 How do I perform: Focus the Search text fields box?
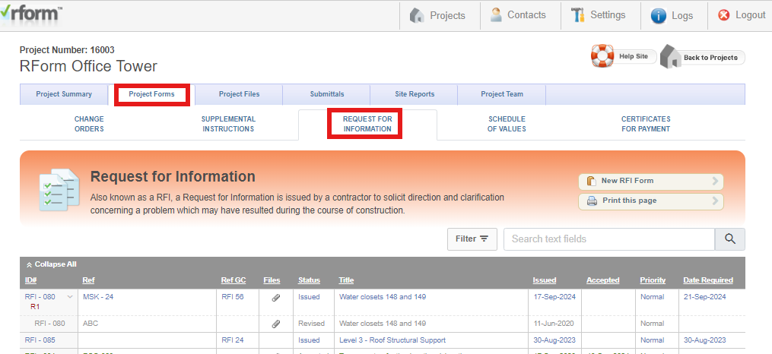click(609, 239)
